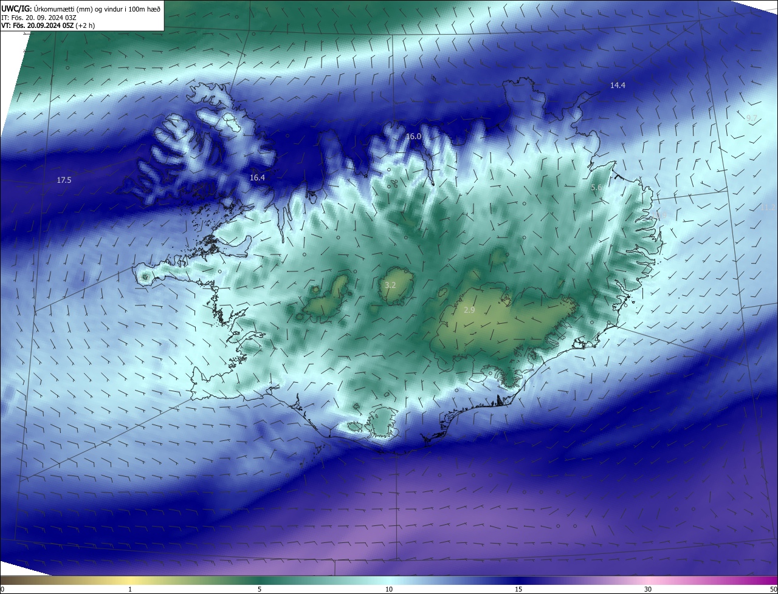Image resolution: width=778 pixels, height=594 pixels.
Task: Click the 2.9 value label on the large glacier
Action: (469, 310)
